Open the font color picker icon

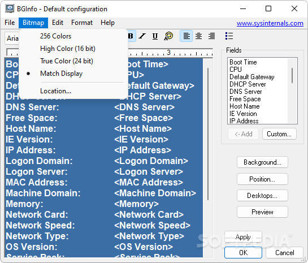(x=168, y=36)
